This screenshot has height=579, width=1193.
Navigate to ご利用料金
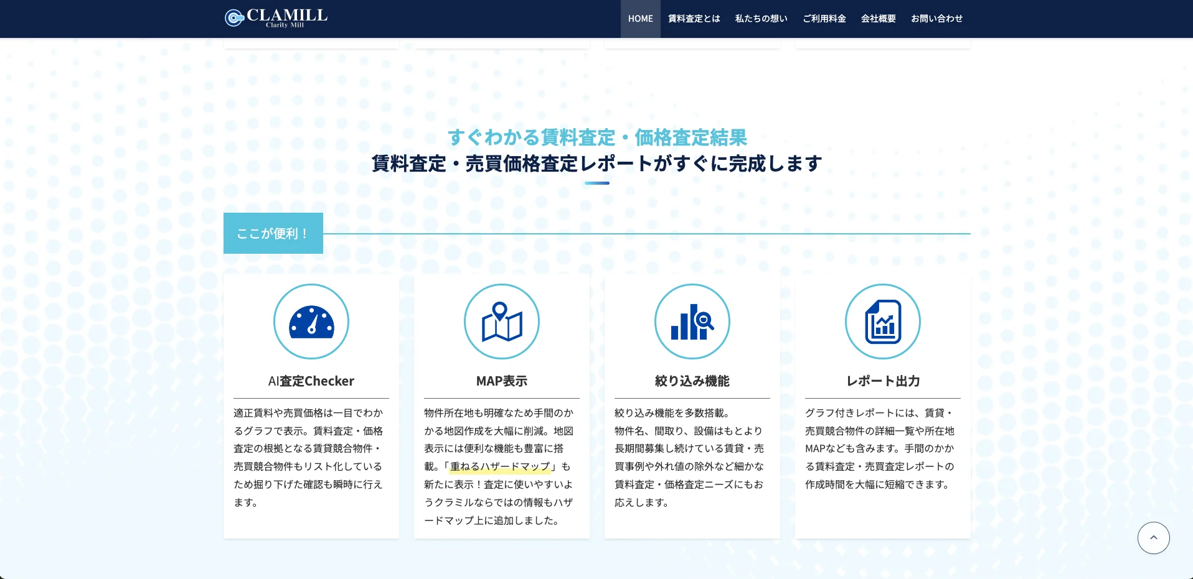click(824, 19)
